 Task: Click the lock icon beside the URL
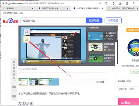[x=3, y=3]
